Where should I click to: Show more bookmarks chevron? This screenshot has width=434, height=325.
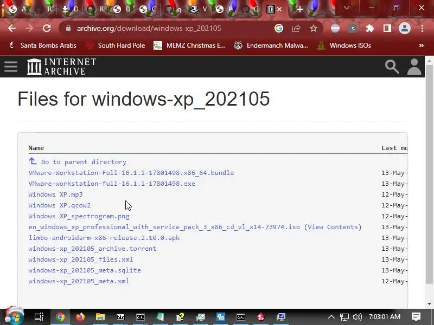point(422,45)
